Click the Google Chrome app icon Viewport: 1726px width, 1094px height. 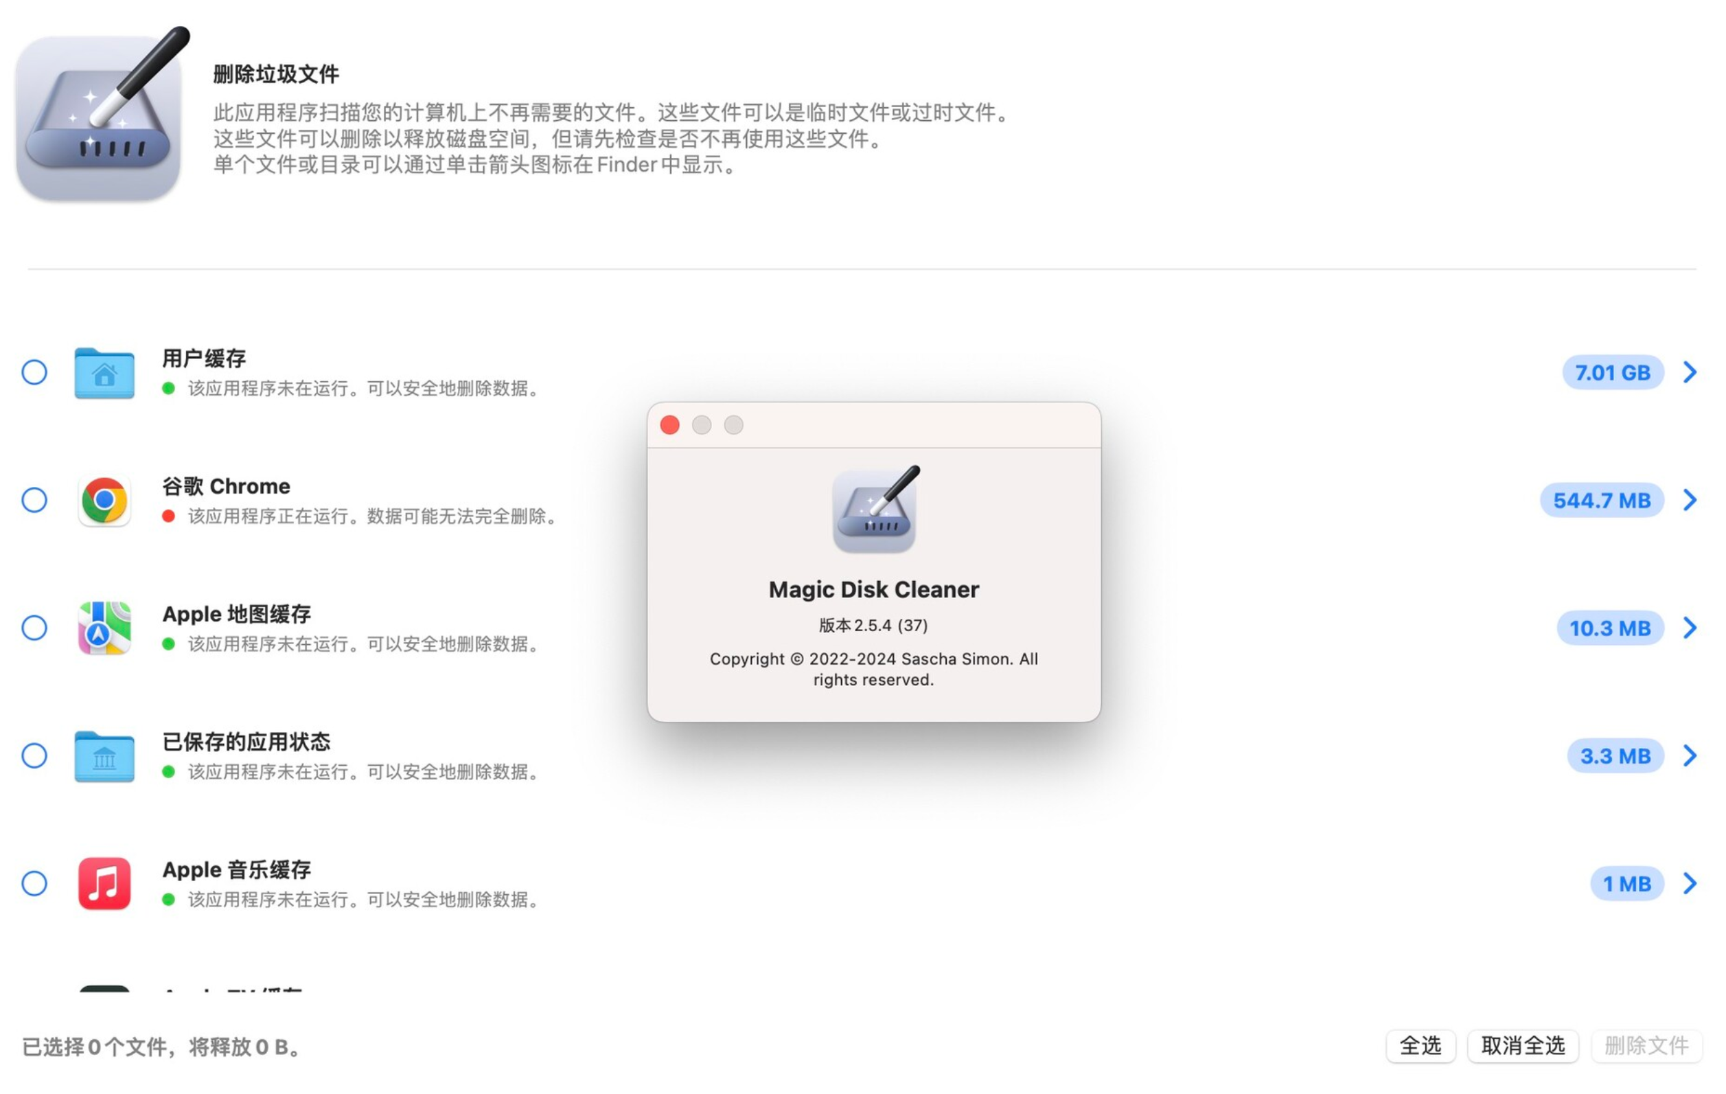click(104, 501)
